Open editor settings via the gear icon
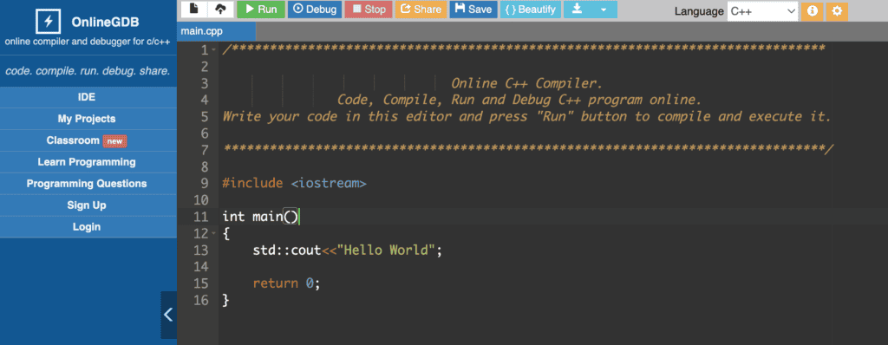The image size is (888, 345). pos(837,10)
